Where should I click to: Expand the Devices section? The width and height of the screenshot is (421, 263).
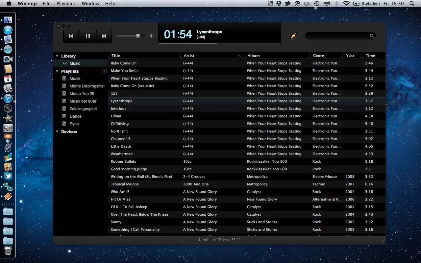click(57, 131)
